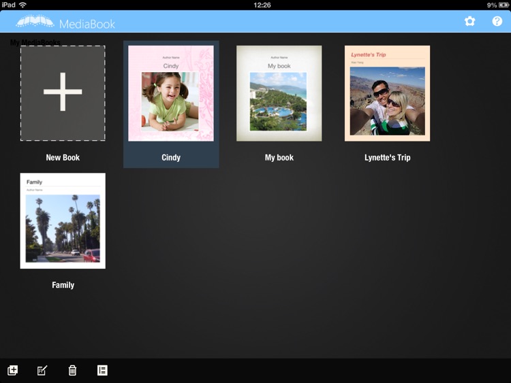
Task: Tap the Wi-Fi status icon
Action: pyautogui.click(x=22, y=5)
